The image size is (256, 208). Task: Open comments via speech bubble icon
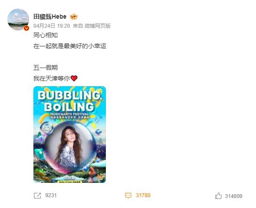pyautogui.click(x=128, y=195)
